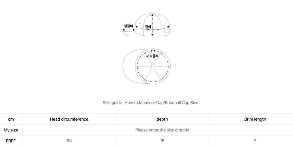Click the 챙길이 brim length label
Image resolution: width=293 pixels, height=148 pixels.
tap(128, 26)
